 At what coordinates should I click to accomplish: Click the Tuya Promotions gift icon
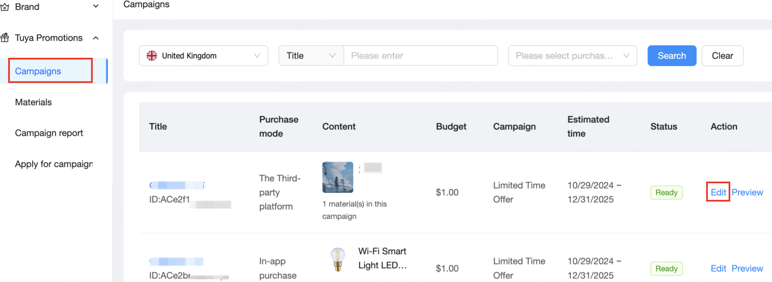pos(5,38)
